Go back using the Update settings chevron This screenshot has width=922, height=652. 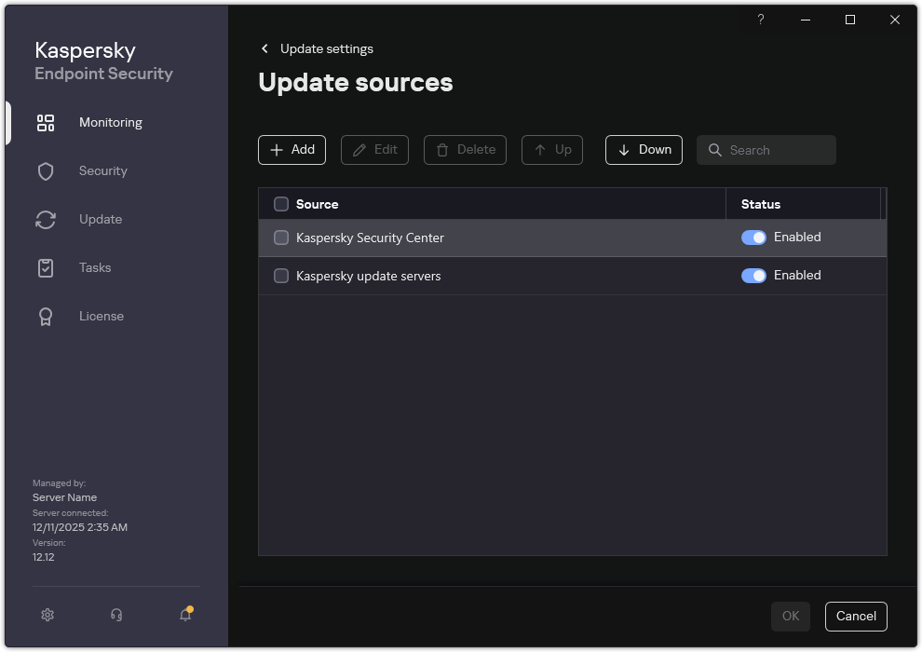[x=264, y=48]
